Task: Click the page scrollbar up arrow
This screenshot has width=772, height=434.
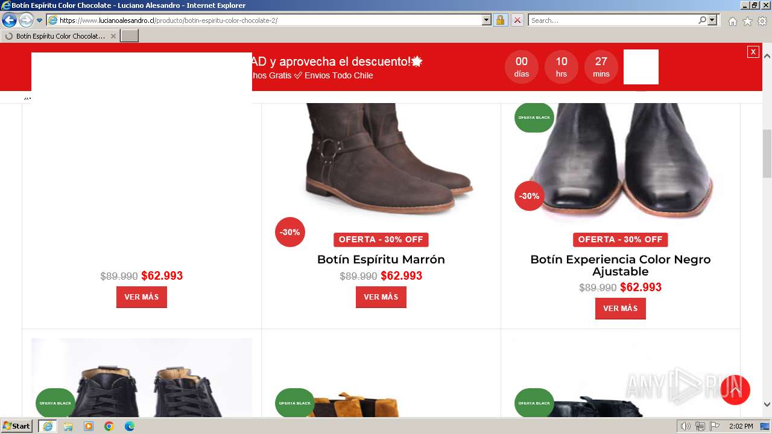Action: (x=767, y=55)
